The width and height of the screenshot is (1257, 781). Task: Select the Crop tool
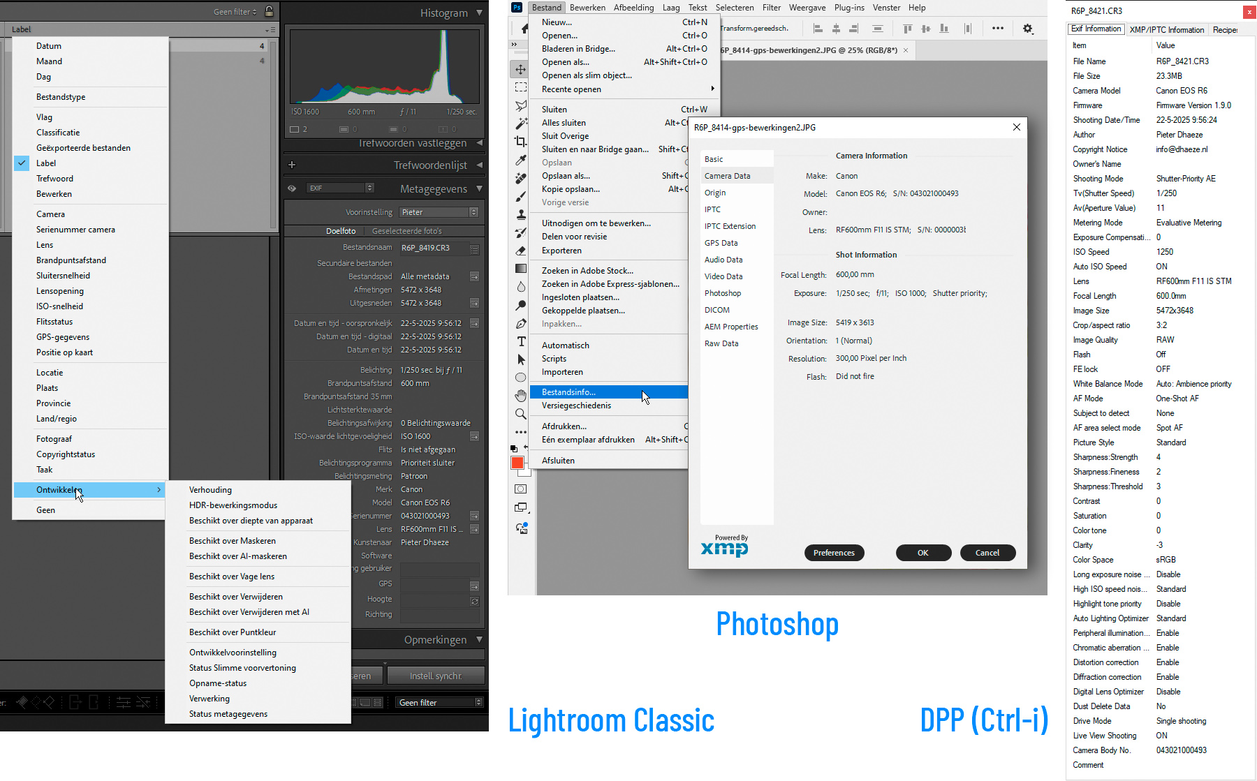[520, 140]
